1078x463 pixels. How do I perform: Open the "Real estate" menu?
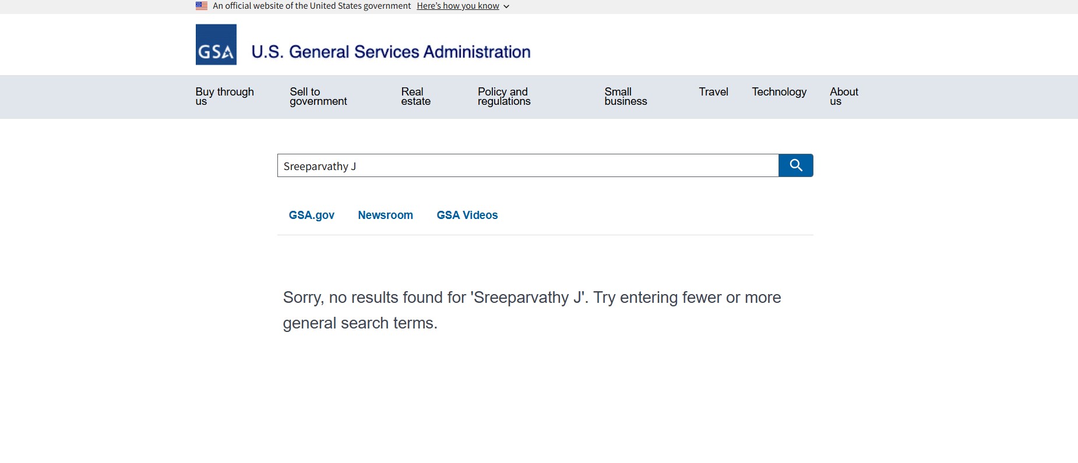415,96
